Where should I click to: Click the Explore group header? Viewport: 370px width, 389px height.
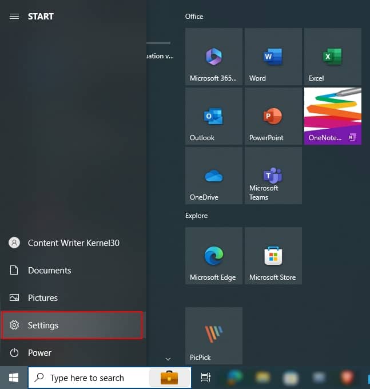click(x=196, y=216)
